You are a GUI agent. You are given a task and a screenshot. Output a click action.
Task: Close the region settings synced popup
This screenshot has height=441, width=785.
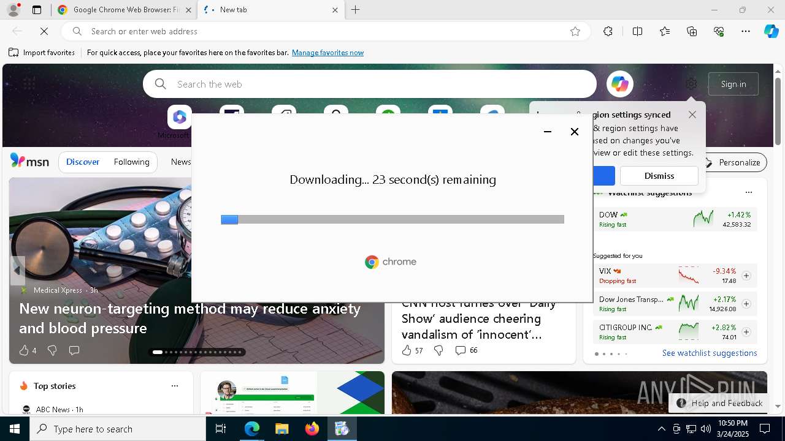point(692,115)
